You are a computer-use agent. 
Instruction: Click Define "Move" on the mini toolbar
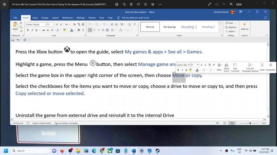226,68
